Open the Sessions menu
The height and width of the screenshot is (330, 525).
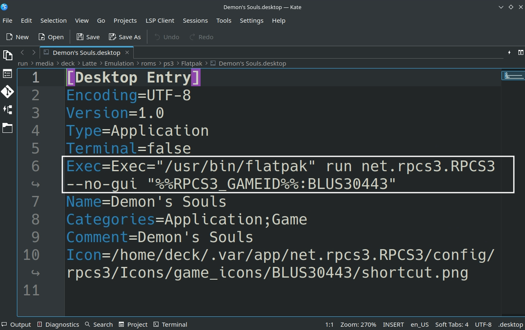[x=195, y=20]
